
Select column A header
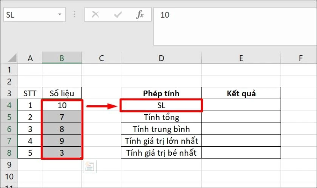tap(30, 58)
